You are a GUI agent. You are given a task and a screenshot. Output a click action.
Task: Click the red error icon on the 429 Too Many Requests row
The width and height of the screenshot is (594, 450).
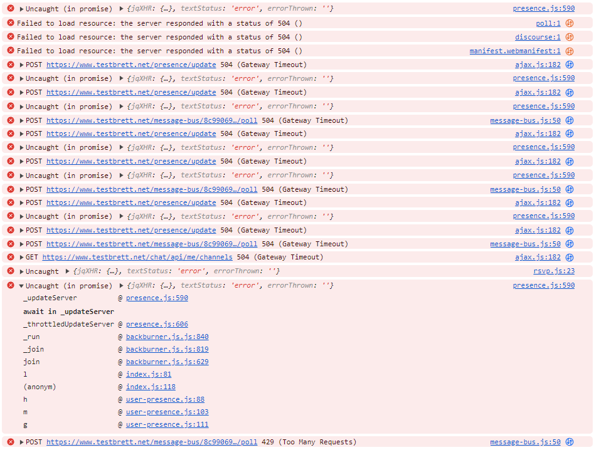click(x=11, y=442)
